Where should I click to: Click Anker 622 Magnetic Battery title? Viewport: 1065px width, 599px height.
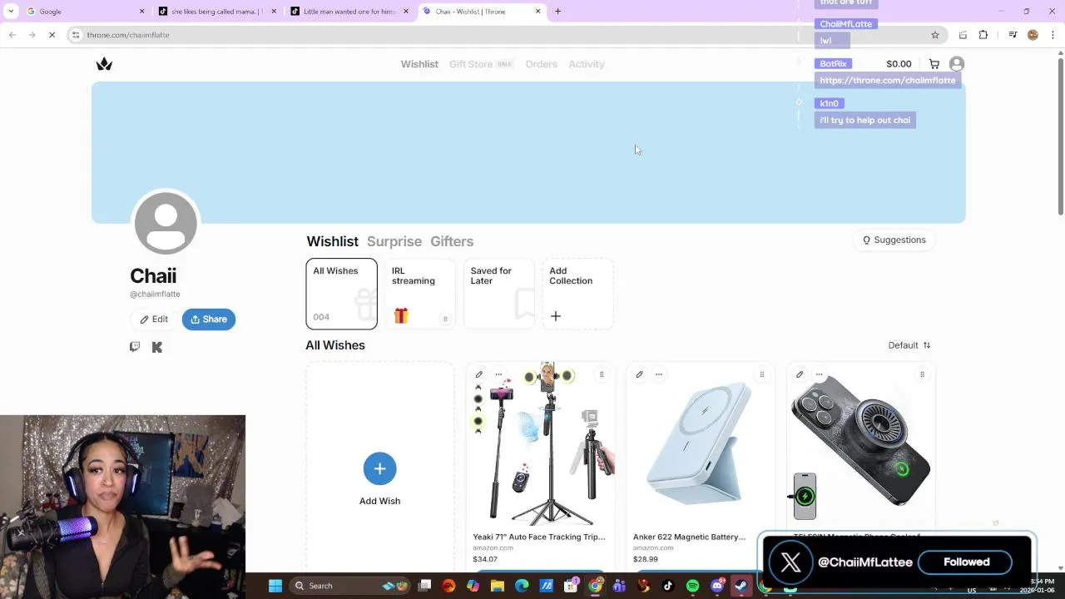pyautogui.click(x=689, y=537)
